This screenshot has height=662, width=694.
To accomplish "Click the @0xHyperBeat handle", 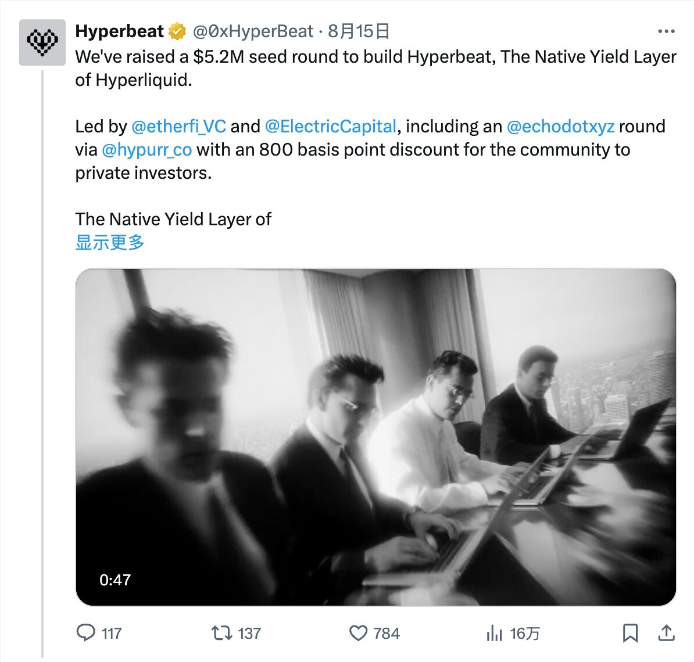I will coord(253,31).
